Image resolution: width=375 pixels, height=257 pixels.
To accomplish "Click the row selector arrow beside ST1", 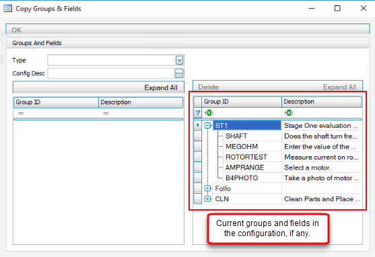I will 197,125.
